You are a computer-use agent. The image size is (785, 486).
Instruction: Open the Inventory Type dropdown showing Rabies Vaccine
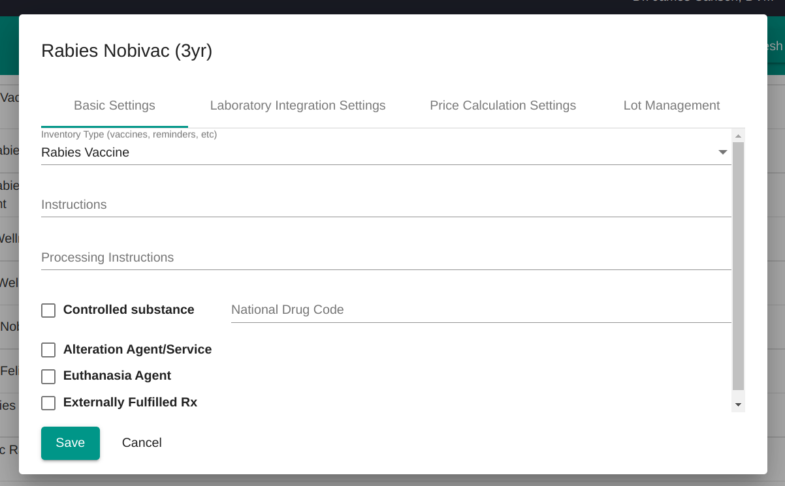pos(386,153)
